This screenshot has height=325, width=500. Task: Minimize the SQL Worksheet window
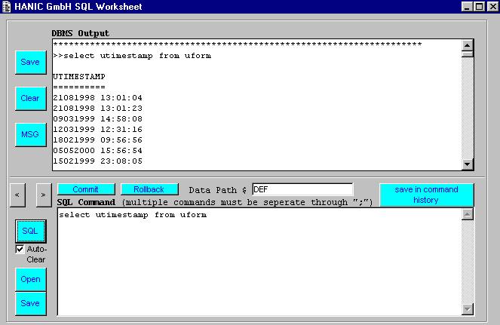(467, 7)
